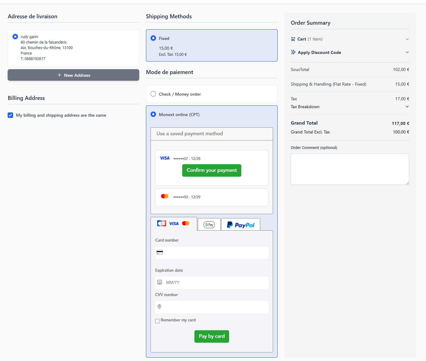Viewport: 426px width, 361px height.
Task: Click the Visa logo on saved card
Action: coord(165,158)
